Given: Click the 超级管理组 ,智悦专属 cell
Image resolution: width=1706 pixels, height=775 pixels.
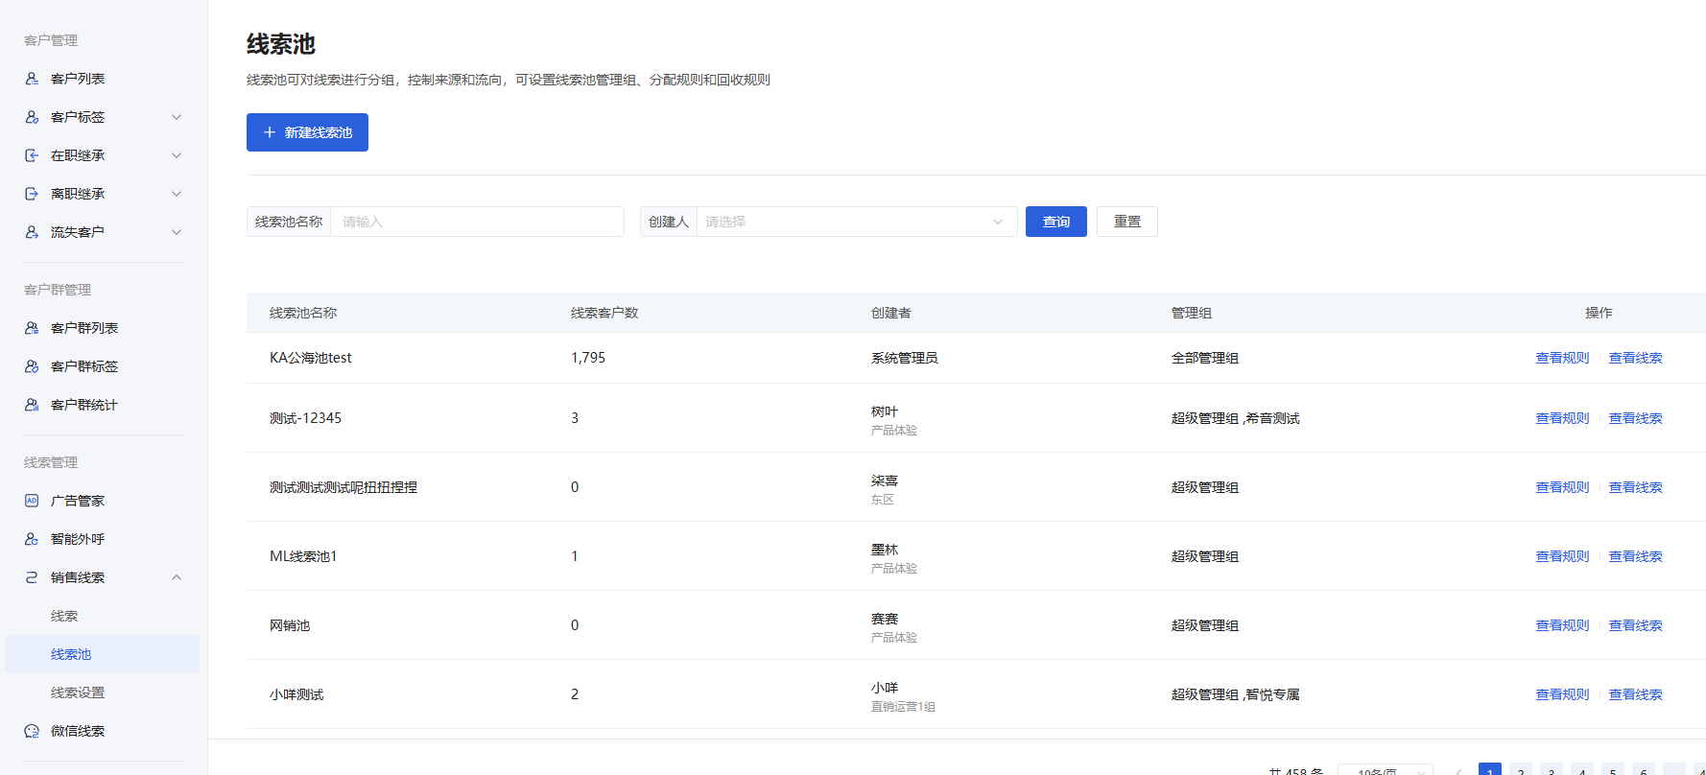Looking at the screenshot, I should pyautogui.click(x=1236, y=694).
